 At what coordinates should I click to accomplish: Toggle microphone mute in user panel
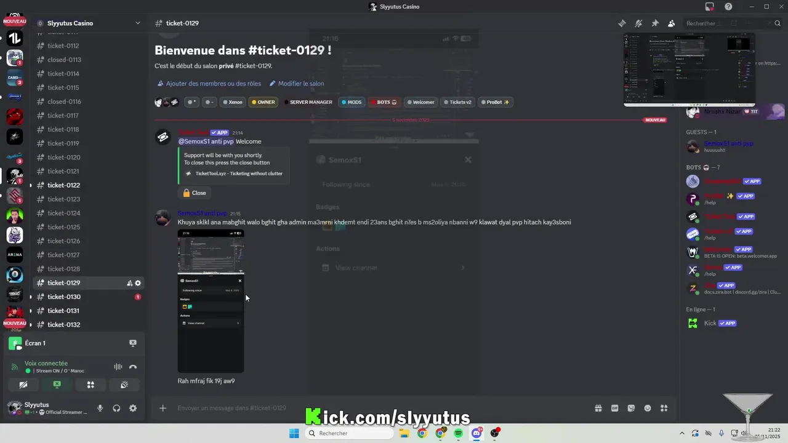pyautogui.click(x=100, y=408)
